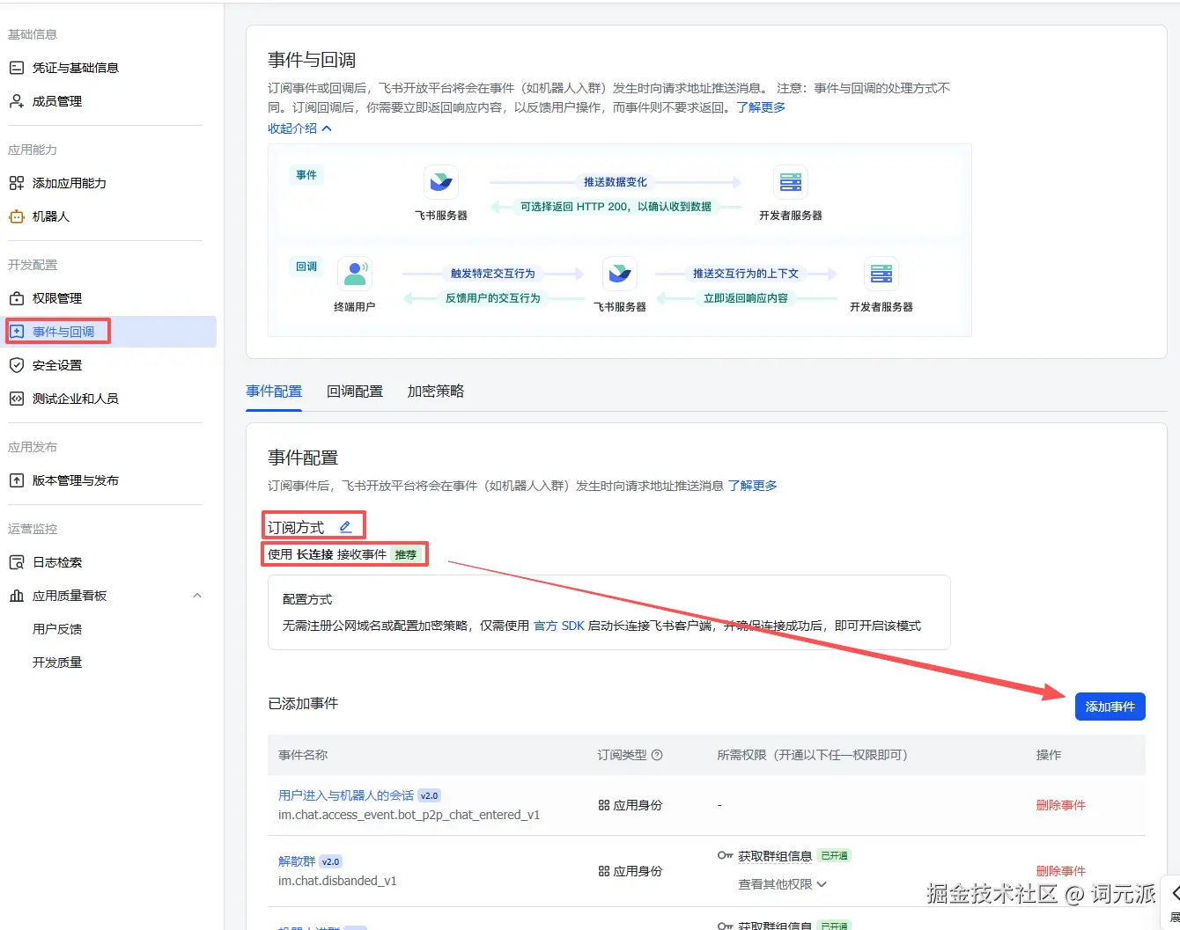Click the 开发者服务器 icon in 事件 diagram
The height and width of the screenshot is (930, 1180).
790,183
